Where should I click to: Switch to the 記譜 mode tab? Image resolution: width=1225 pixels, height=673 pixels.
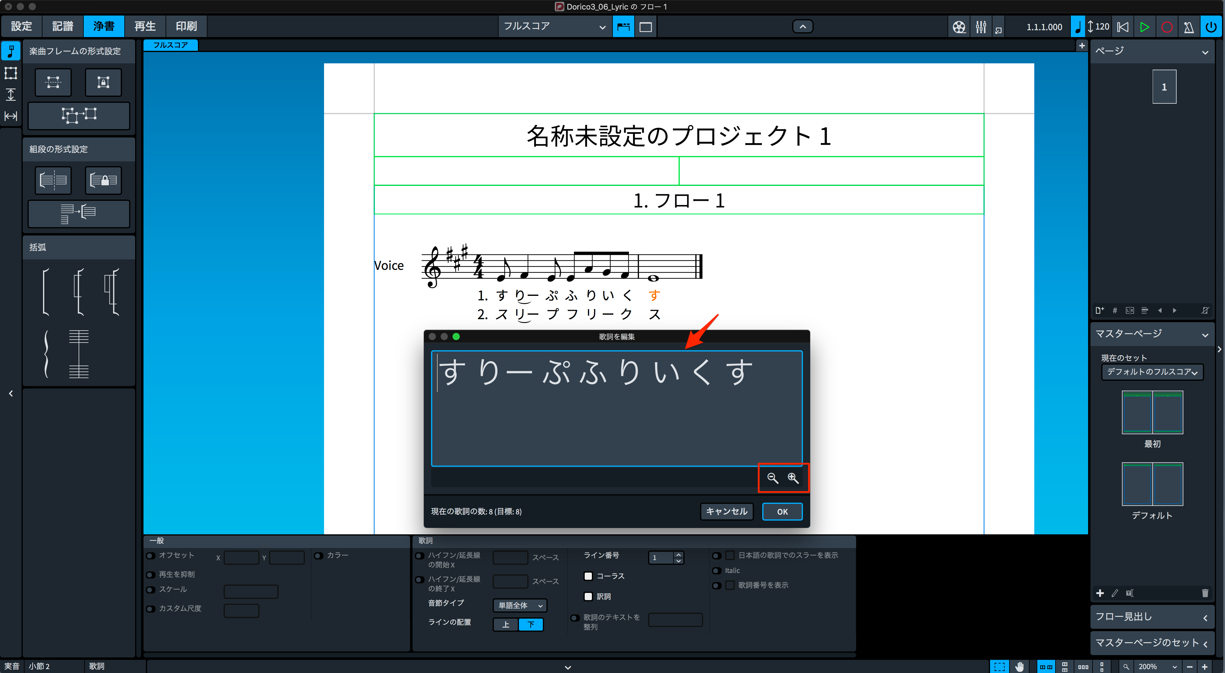[x=63, y=27]
